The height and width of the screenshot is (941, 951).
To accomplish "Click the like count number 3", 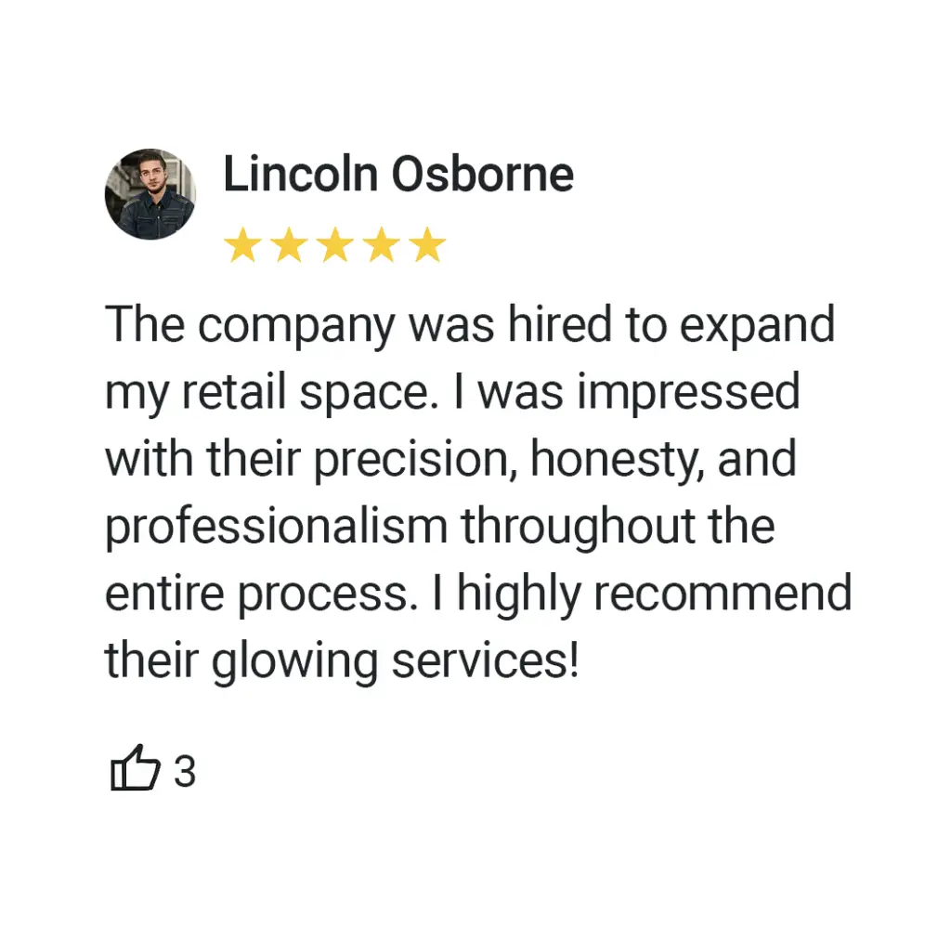I will (185, 772).
